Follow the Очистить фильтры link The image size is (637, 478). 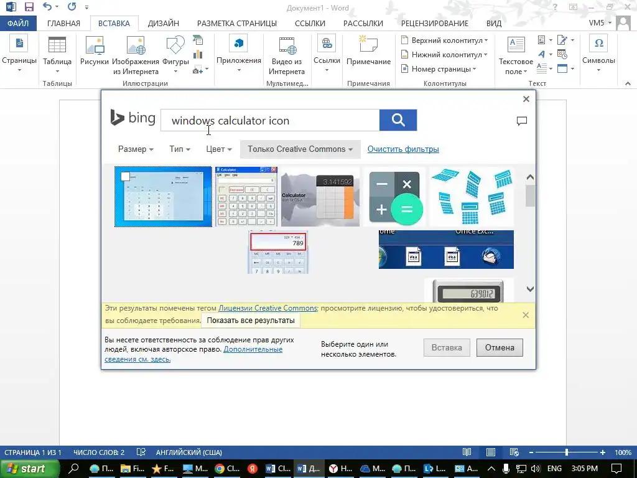point(403,149)
